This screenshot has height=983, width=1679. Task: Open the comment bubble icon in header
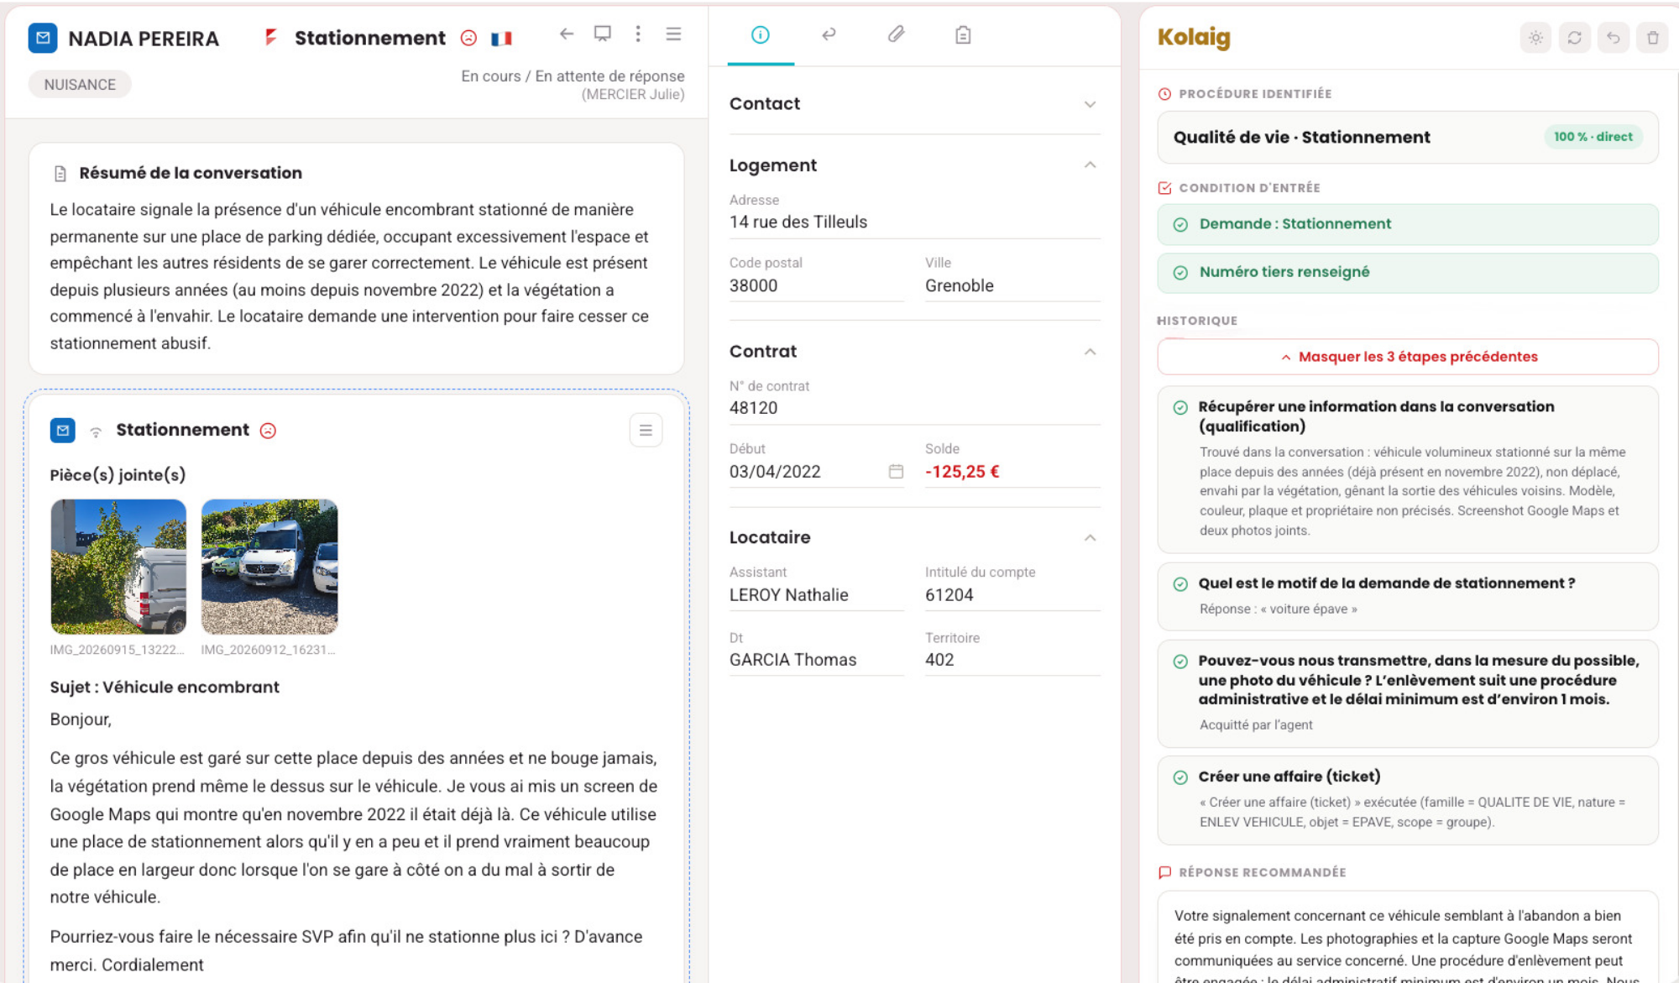click(602, 34)
